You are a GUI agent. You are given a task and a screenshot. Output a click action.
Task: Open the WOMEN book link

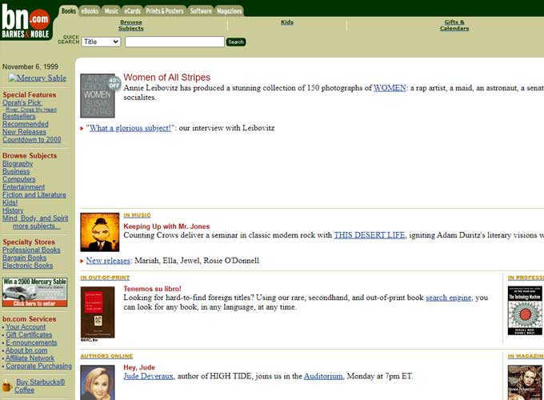click(x=390, y=88)
